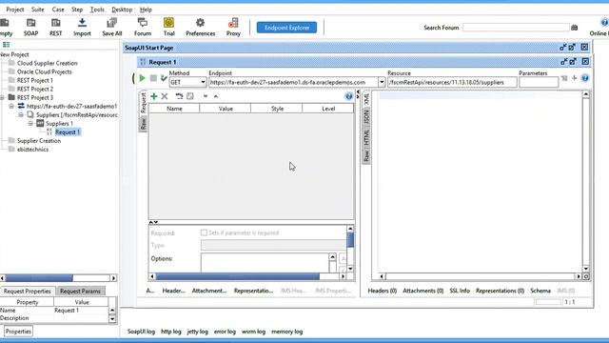Click the Endpoint Explorer button
Image resolution: width=609 pixels, height=343 pixels.
[286, 28]
